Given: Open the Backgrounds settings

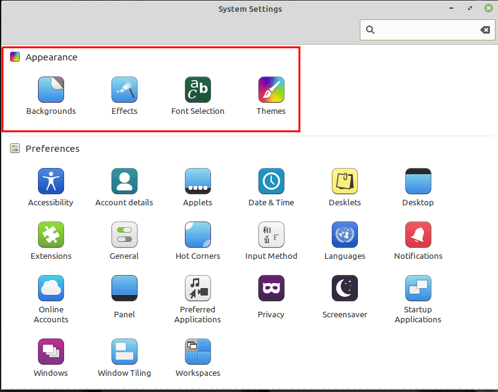Looking at the screenshot, I should (x=51, y=89).
